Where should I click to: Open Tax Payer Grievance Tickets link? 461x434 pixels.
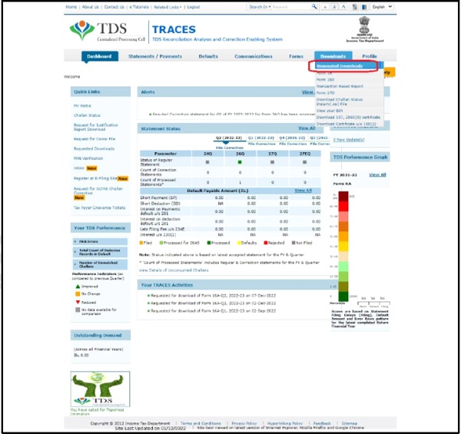pos(99,207)
